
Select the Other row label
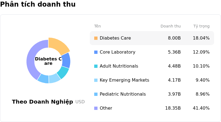106,108
